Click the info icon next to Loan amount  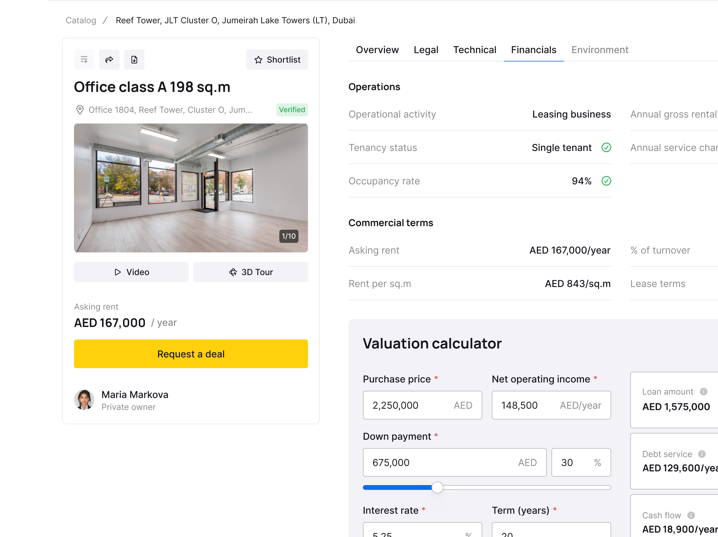coord(703,392)
